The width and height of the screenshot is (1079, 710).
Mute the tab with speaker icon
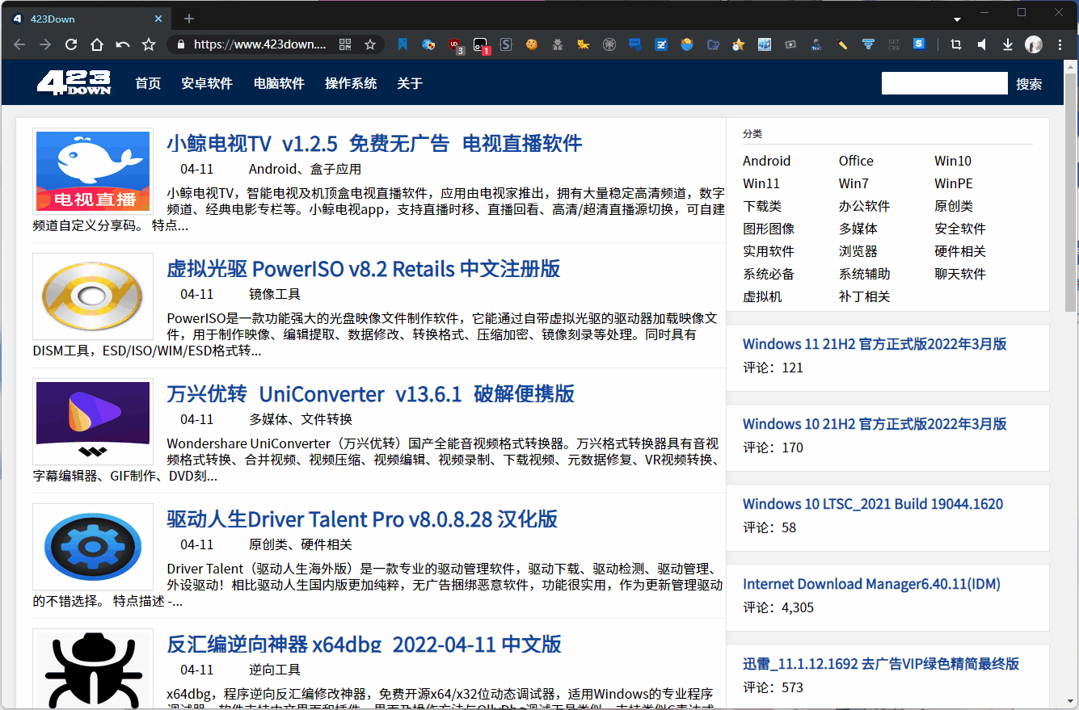tap(982, 45)
